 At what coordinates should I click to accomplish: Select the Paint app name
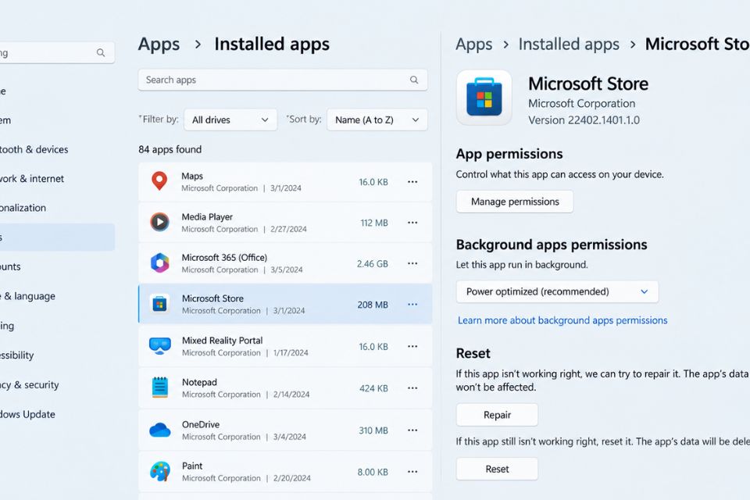[x=192, y=466]
